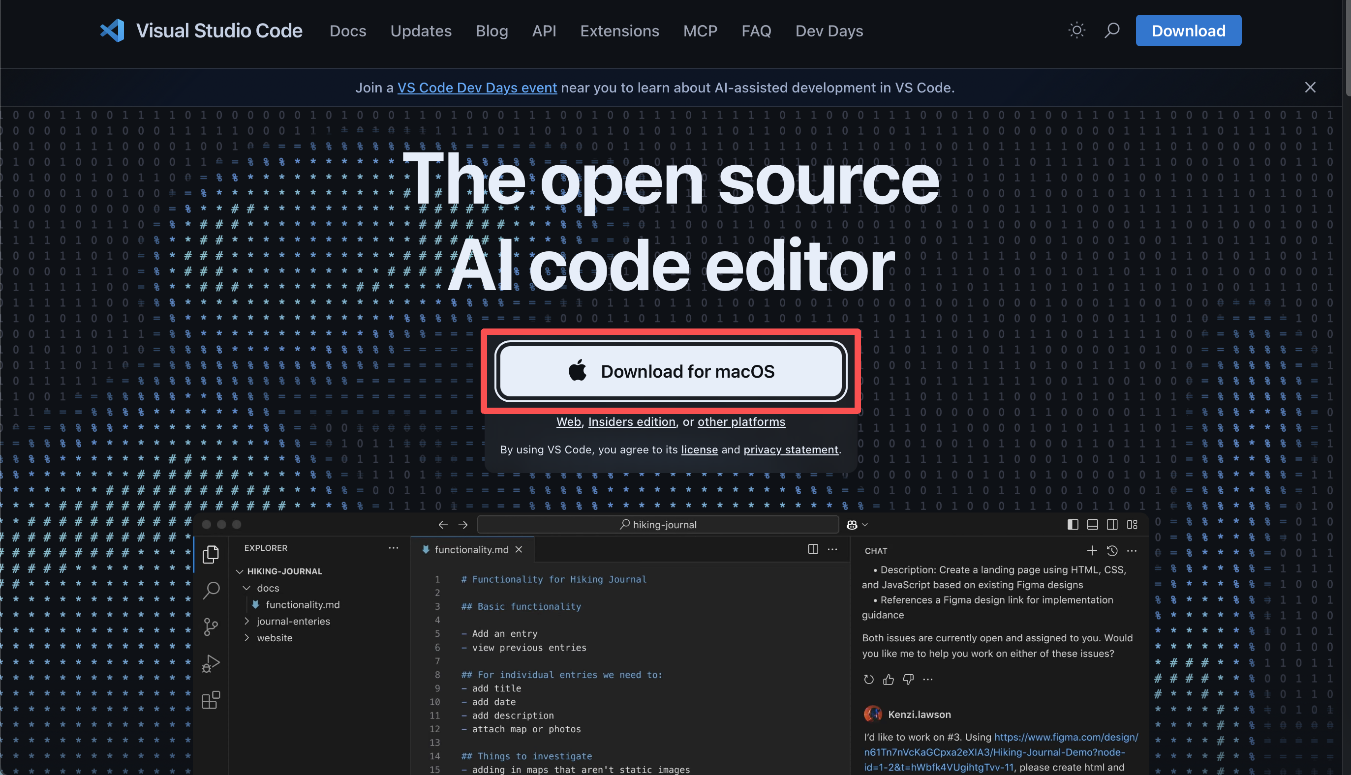This screenshot has height=775, width=1351.
Task: Toggle the primary sidebar layout icon
Action: pos(1073,524)
